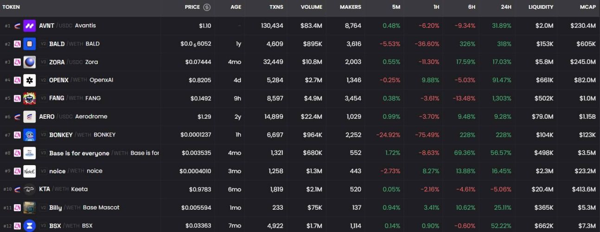
Task: Click the MCAP column header
Action: click(x=587, y=7)
